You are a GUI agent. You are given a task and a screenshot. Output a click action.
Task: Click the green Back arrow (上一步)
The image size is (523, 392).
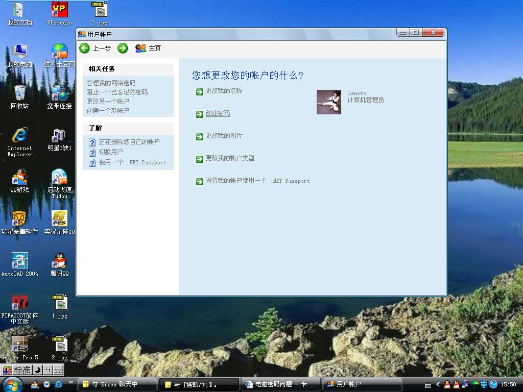point(85,48)
